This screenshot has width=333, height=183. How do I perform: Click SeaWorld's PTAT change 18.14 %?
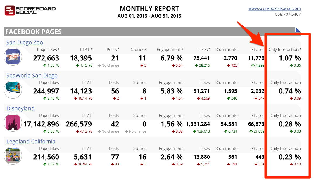tap(83, 98)
